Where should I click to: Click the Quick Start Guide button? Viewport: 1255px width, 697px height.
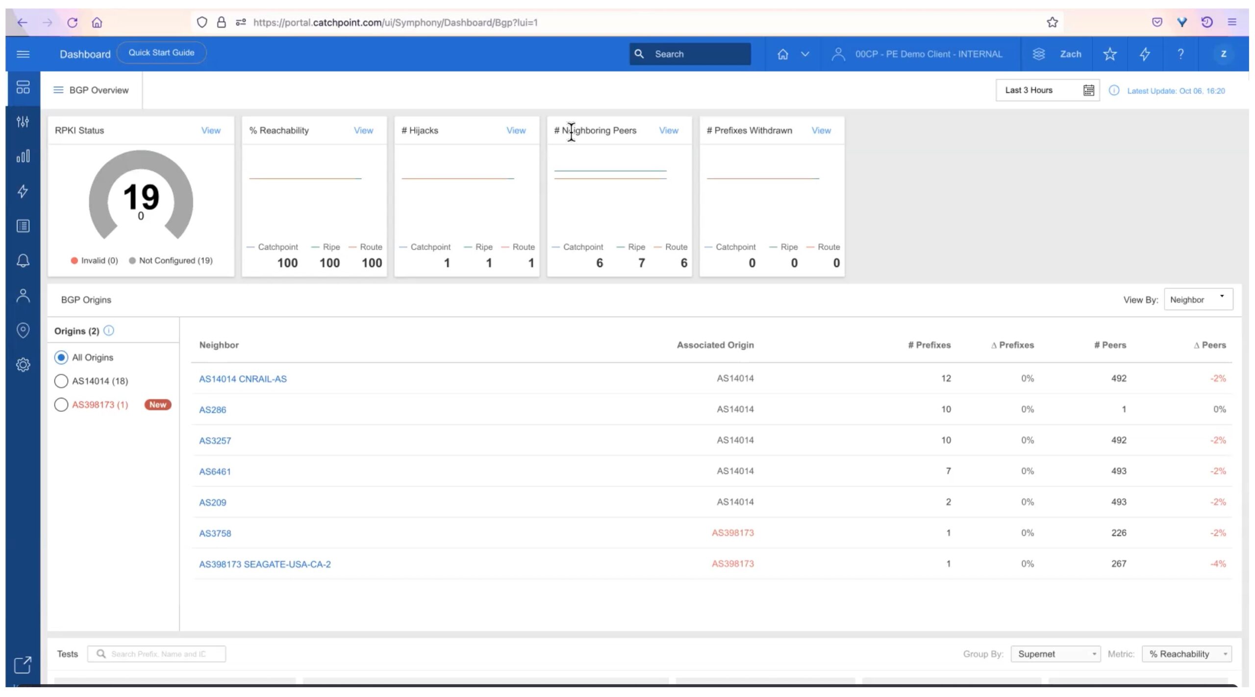click(161, 53)
